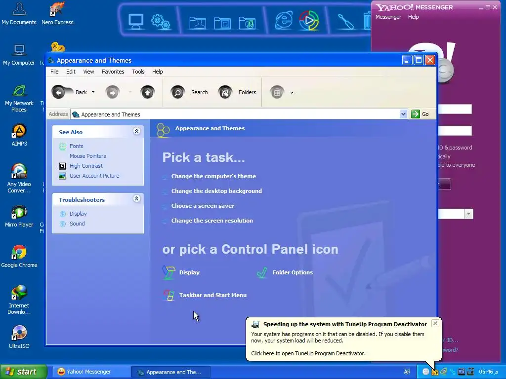
Task: Open High Contrast link
Action: (86, 166)
